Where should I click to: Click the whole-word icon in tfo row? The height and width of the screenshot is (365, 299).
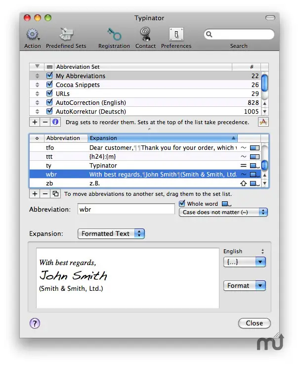[255, 148]
